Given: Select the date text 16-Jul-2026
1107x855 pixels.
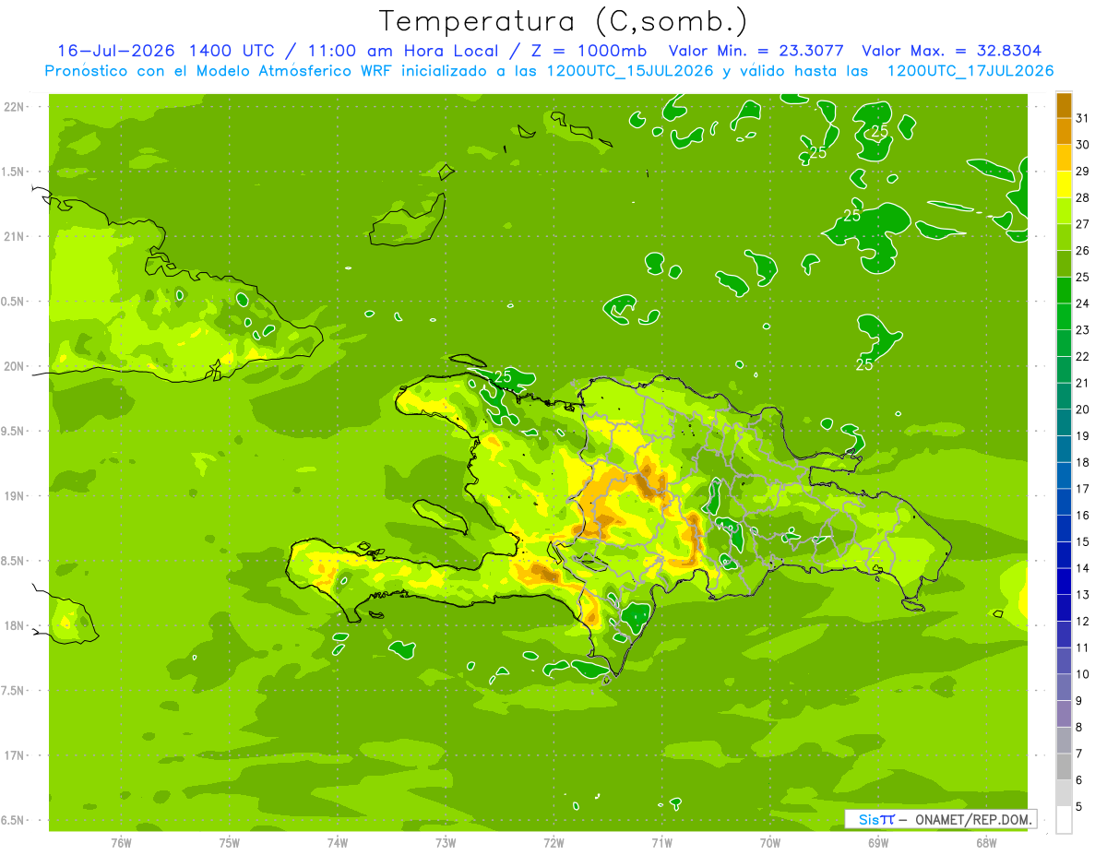Looking at the screenshot, I should pos(116,51).
